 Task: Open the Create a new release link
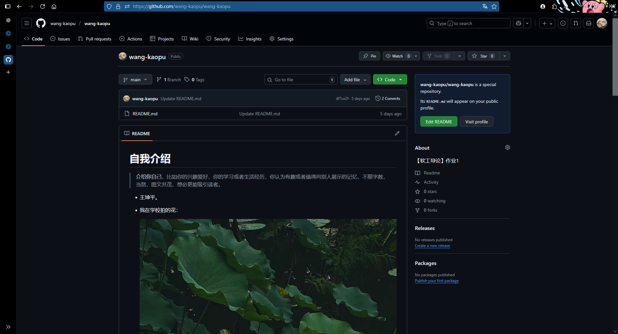point(432,246)
